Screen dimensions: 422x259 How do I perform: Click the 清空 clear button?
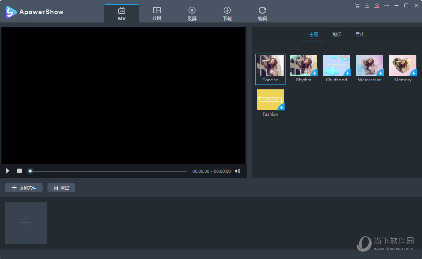tap(61, 188)
